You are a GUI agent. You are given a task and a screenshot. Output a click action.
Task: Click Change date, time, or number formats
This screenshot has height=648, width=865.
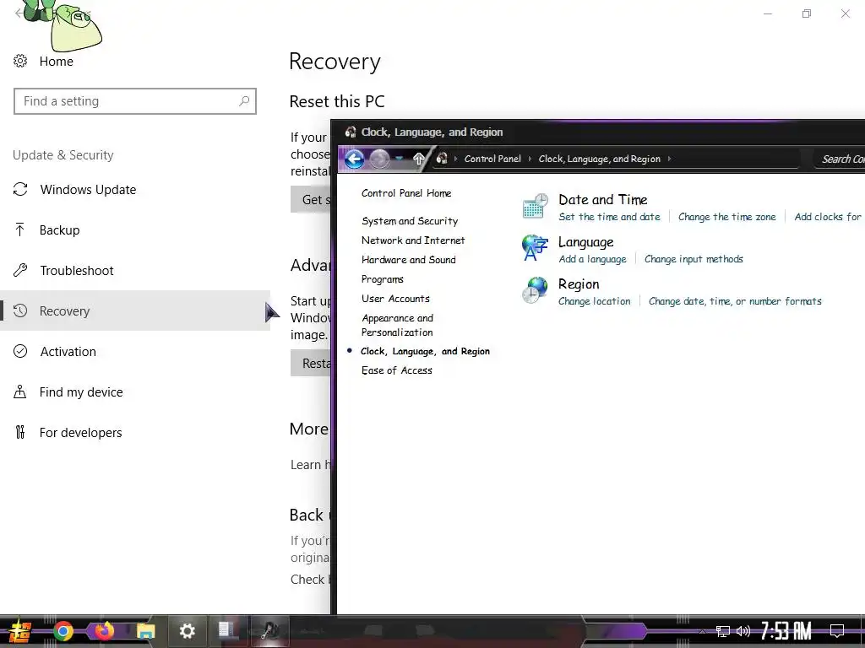tap(735, 301)
